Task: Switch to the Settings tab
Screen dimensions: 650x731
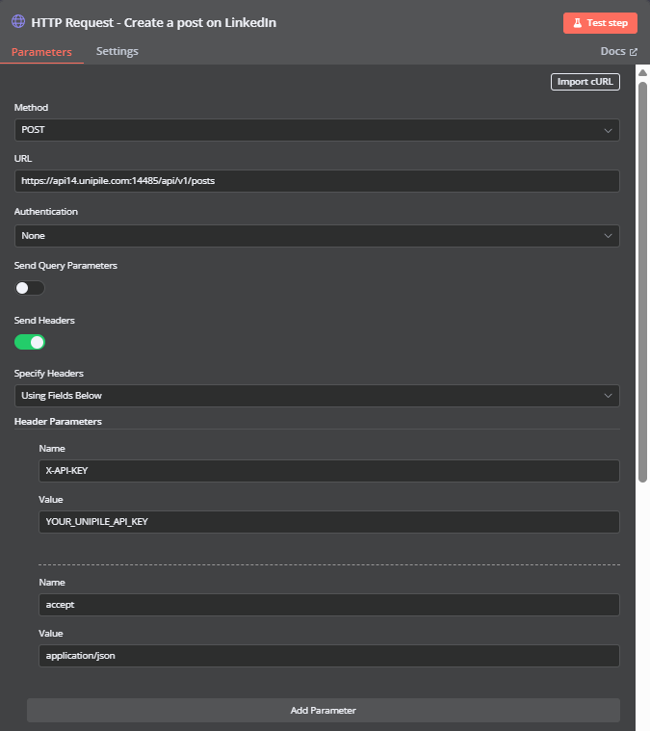Action: coord(117,51)
